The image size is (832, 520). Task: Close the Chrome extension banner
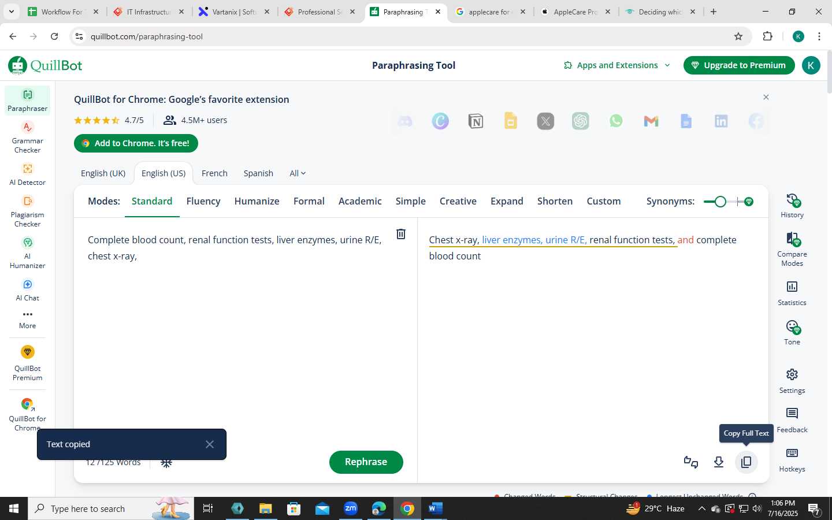pyautogui.click(x=766, y=97)
